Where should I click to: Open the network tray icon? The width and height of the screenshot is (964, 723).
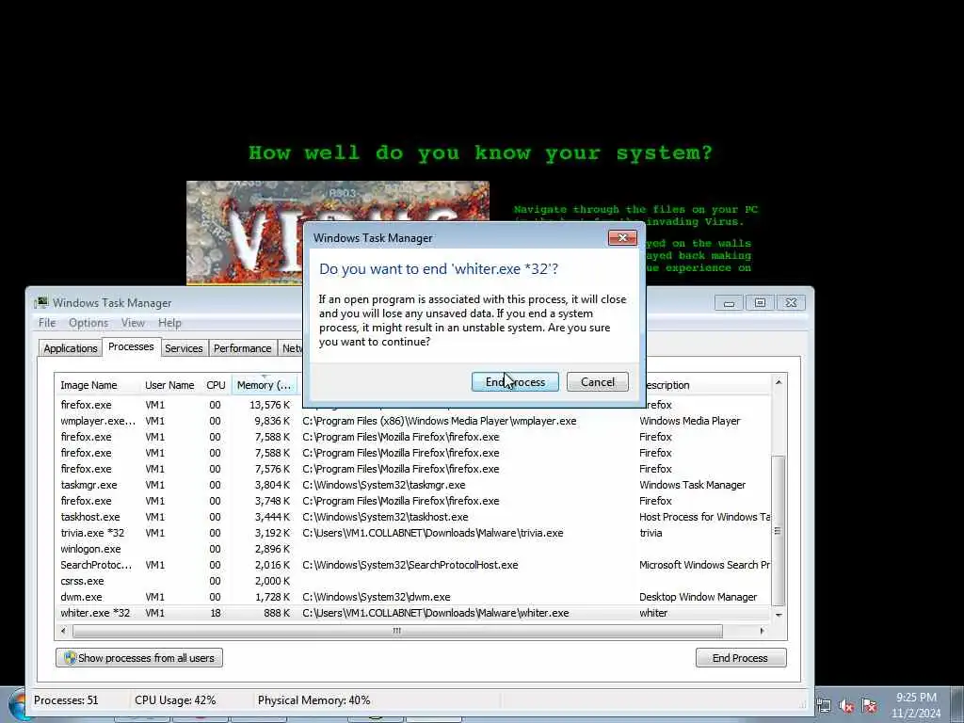(824, 705)
